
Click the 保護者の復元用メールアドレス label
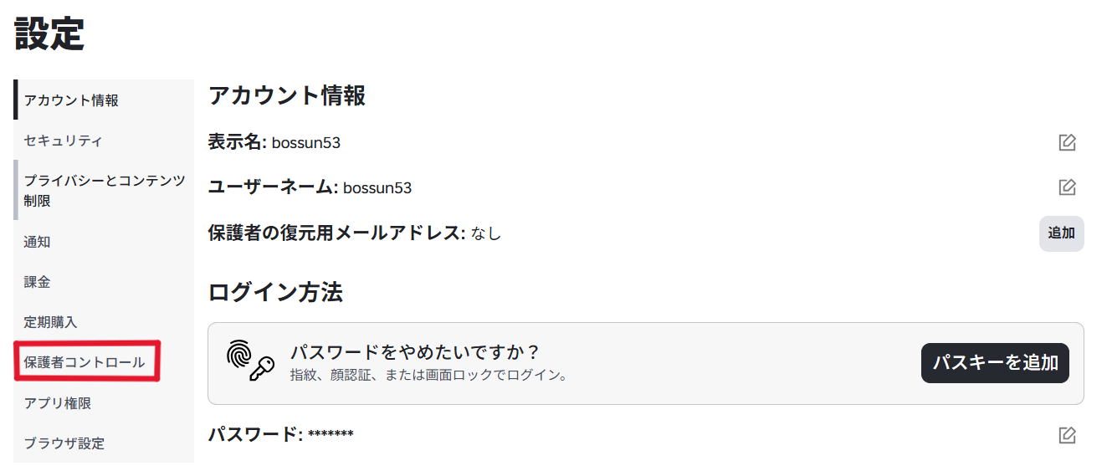point(336,233)
